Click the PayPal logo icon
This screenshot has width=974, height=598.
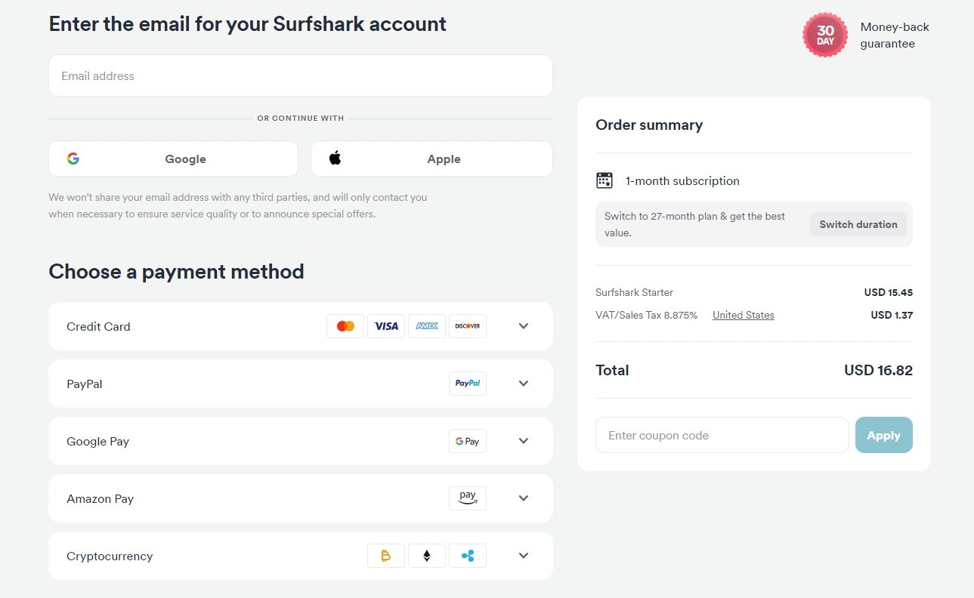click(468, 384)
